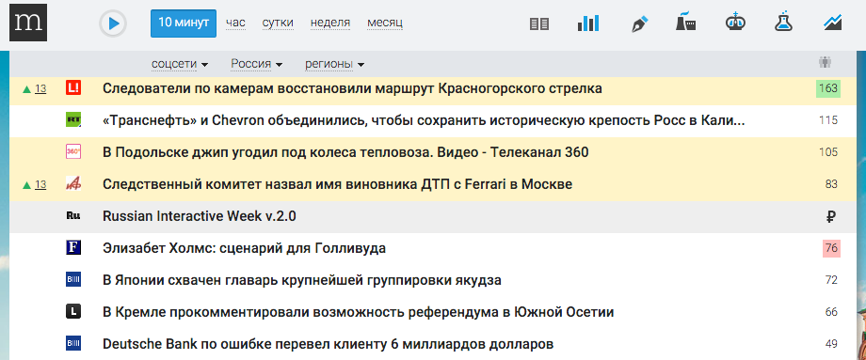This screenshot has height=360, width=866.
Task: Click the crown icon in header
Action: click(735, 23)
